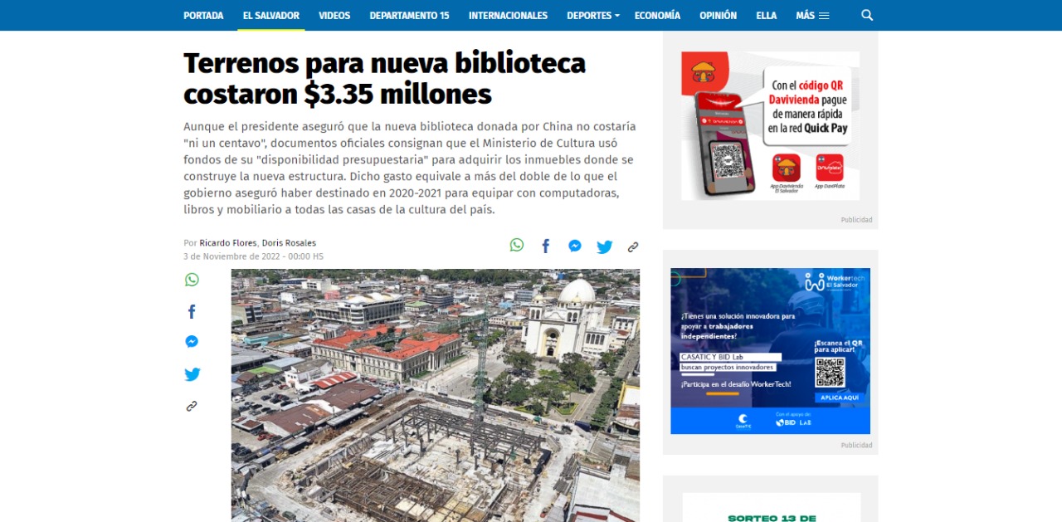Screen dimensions: 1062x522
Task: Click Twitter icon in vertical share sidebar
Action: tap(192, 374)
